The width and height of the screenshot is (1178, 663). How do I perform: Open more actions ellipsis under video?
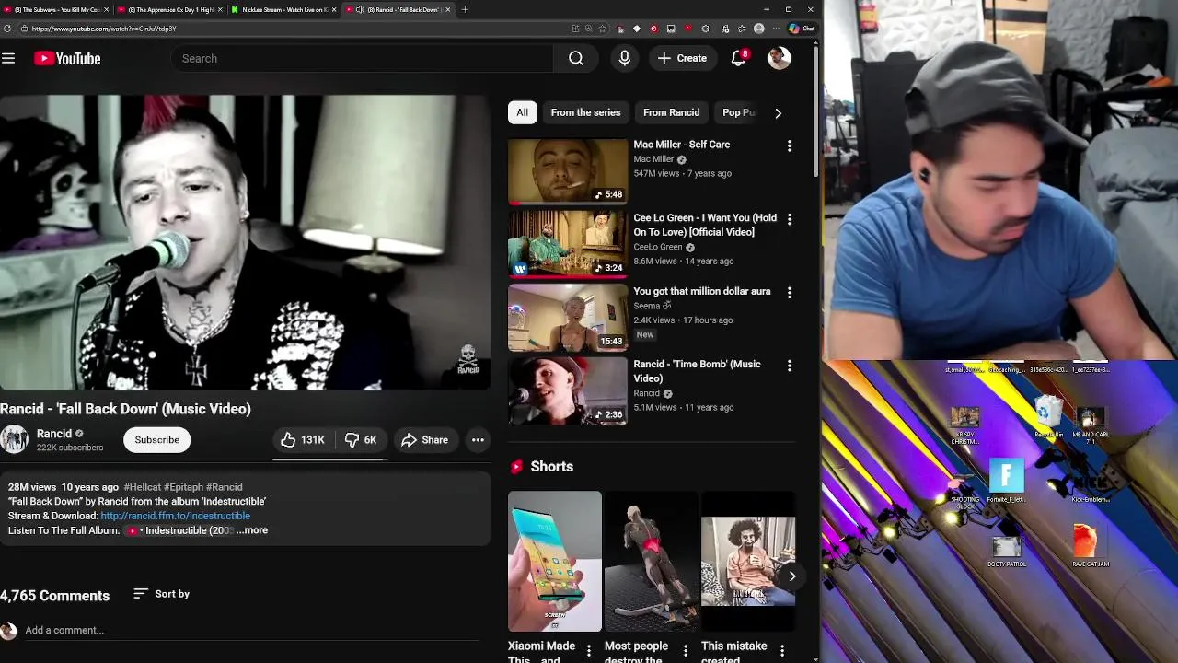(x=478, y=440)
